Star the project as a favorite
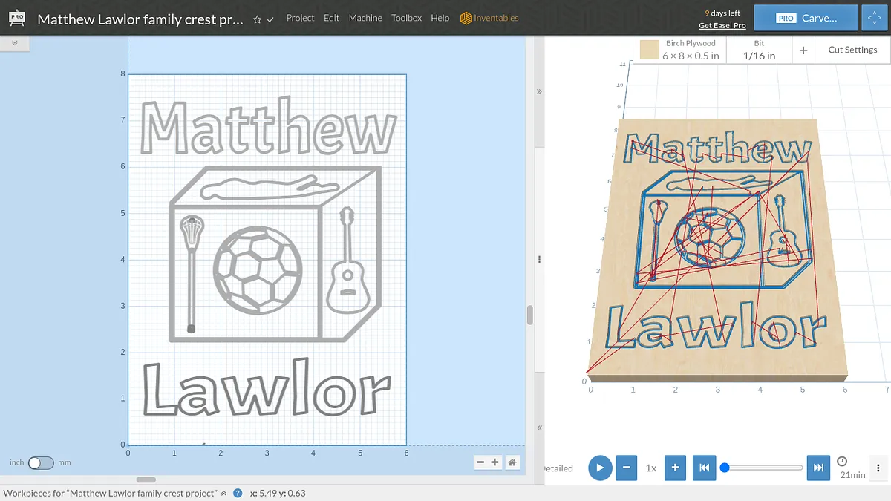The height and width of the screenshot is (501, 891). (x=257, y=19)
